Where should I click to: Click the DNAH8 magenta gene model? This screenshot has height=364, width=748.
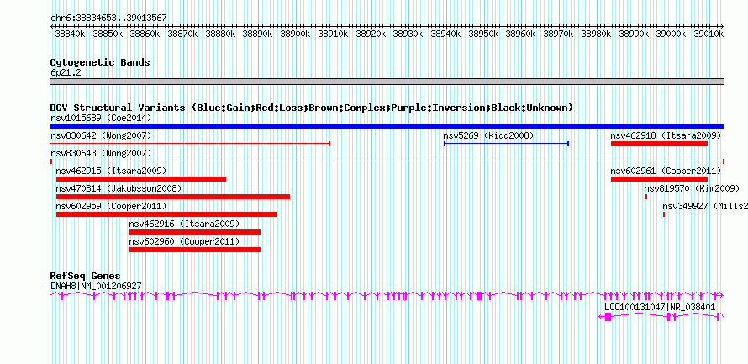(x=387, y=296)
